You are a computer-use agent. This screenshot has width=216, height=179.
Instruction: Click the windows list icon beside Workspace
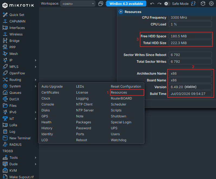click(101, 4)
